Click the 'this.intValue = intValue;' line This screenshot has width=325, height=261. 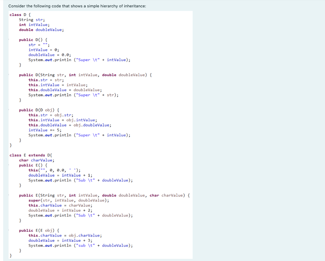point(58,85)
